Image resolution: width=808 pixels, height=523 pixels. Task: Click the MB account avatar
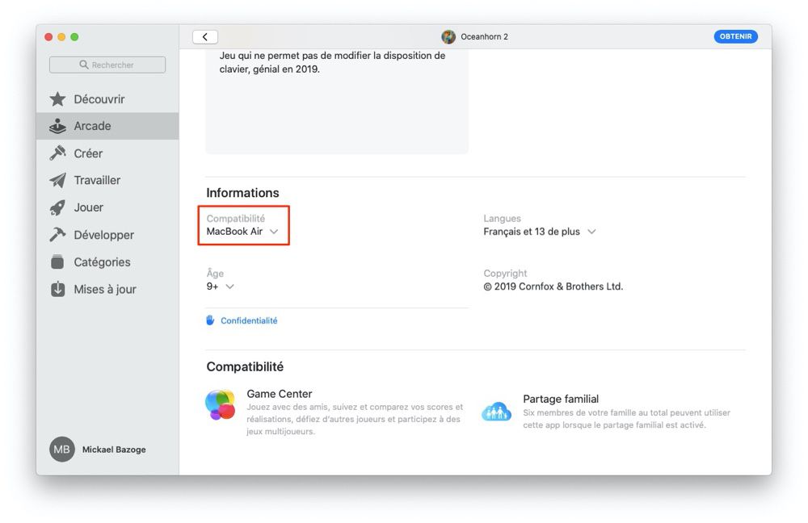tap(62, 450)
